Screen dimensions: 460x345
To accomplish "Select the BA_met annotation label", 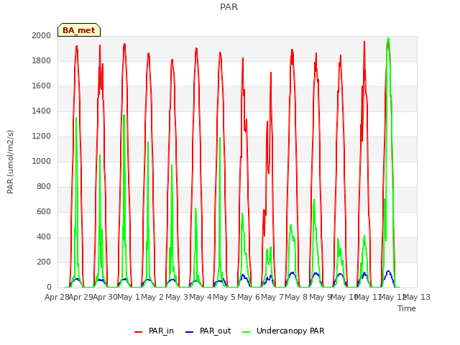I will click(79, 30).
